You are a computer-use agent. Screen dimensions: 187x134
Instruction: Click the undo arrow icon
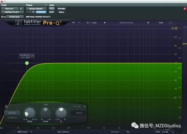pyautogui.click(x=74, y=23)
